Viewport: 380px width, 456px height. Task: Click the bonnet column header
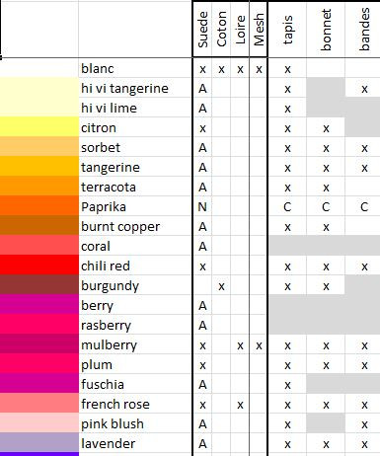[326, 30]
